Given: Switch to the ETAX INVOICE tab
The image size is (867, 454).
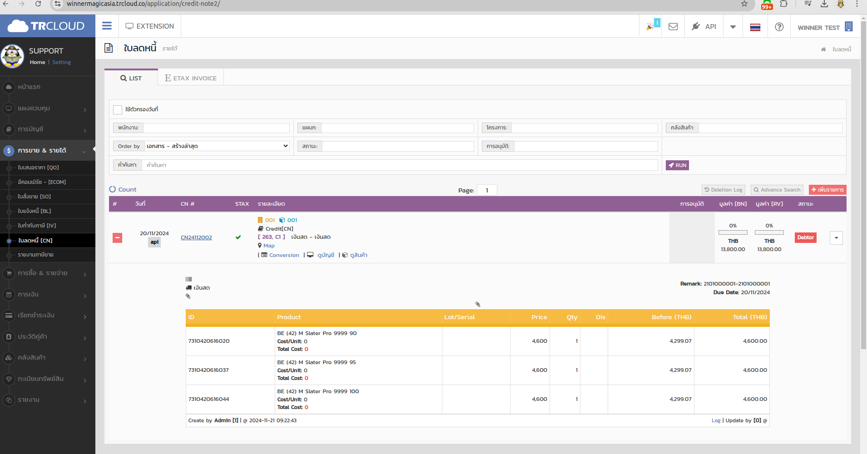Looking at the screenshot, I should 191,78.
